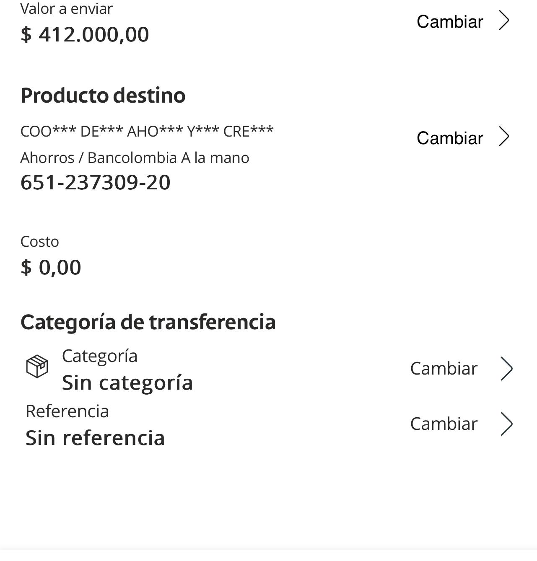Click the package icon beside Categoría
The height and width of the screenshot is (561, 537).
[x=37, y=367]
